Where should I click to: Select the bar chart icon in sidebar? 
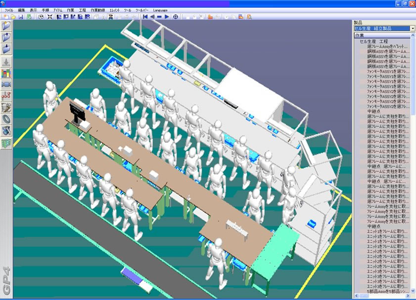click(x=7, y=74)
